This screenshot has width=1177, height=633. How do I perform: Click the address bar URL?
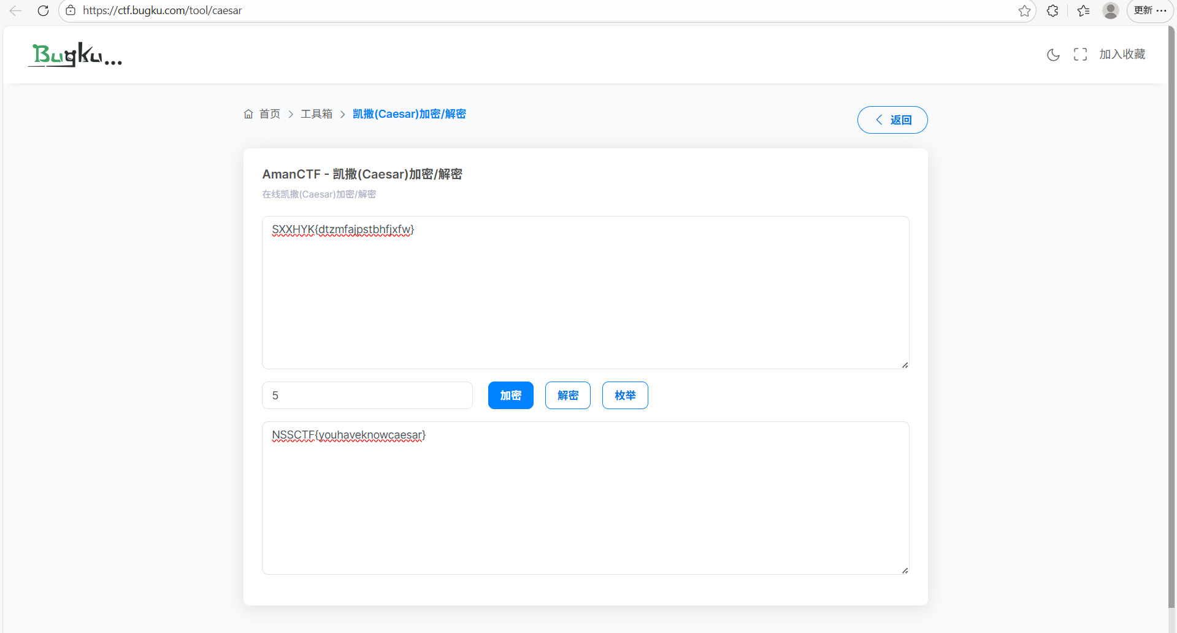pos(163,10)
